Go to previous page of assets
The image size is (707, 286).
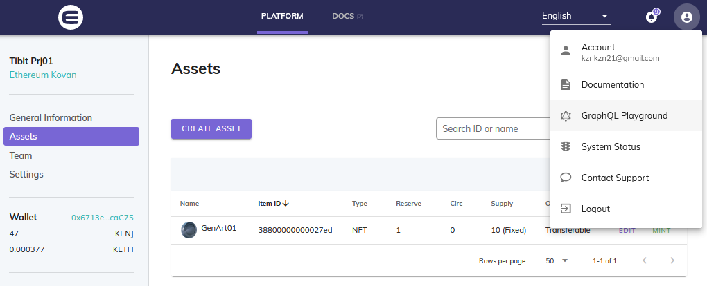(645, 261)
